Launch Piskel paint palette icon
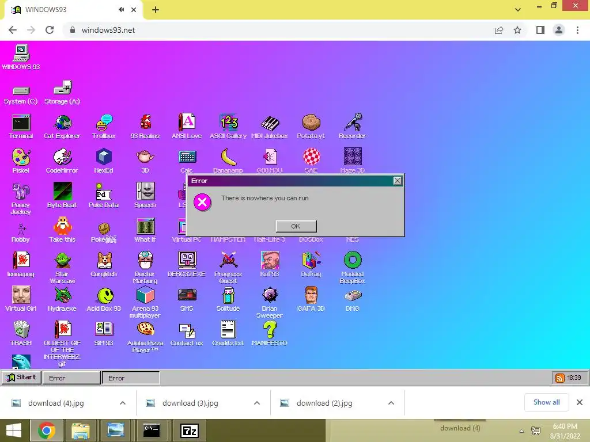 point(21,161)
